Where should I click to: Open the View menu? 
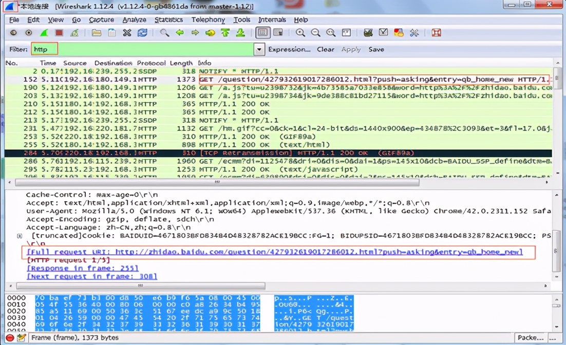55,20
